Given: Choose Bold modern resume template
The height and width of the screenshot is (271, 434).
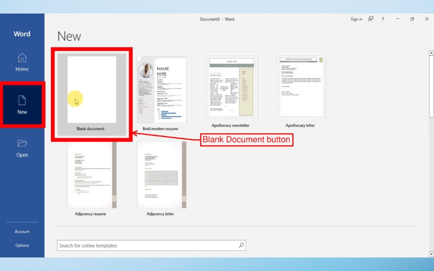Looking at the screenshot, I should 162,94.
